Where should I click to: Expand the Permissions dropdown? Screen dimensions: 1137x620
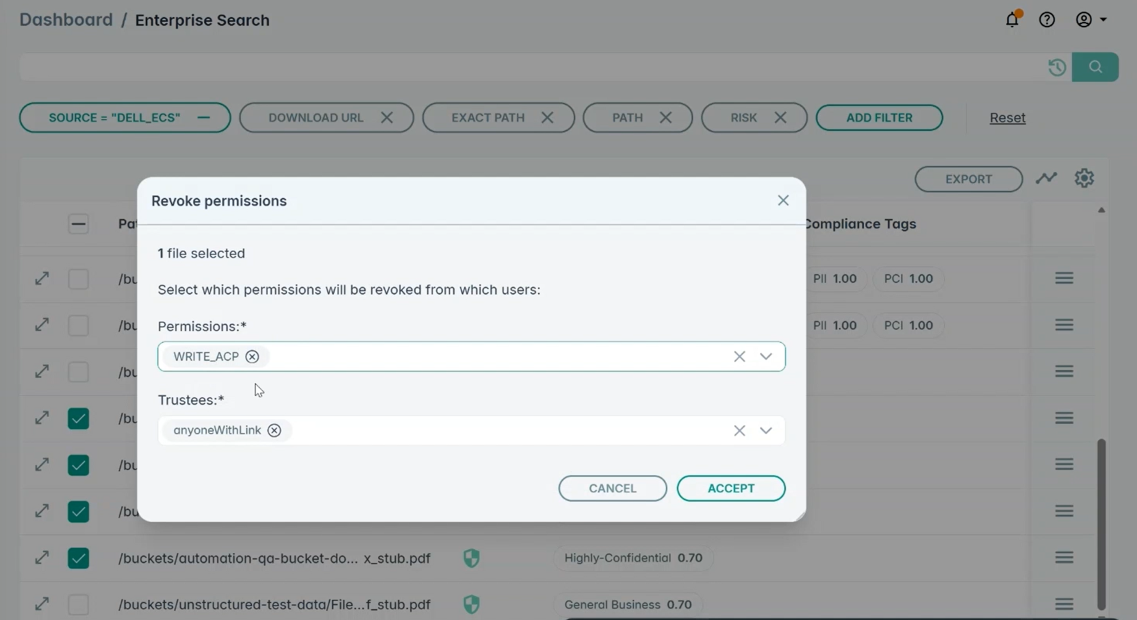coord(766,356)
